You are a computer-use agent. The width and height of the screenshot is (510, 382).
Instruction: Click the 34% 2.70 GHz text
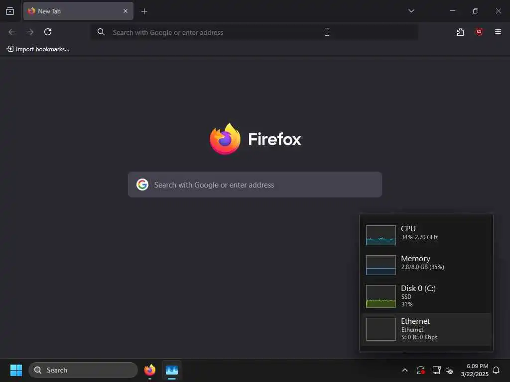(x=419, y=237)
